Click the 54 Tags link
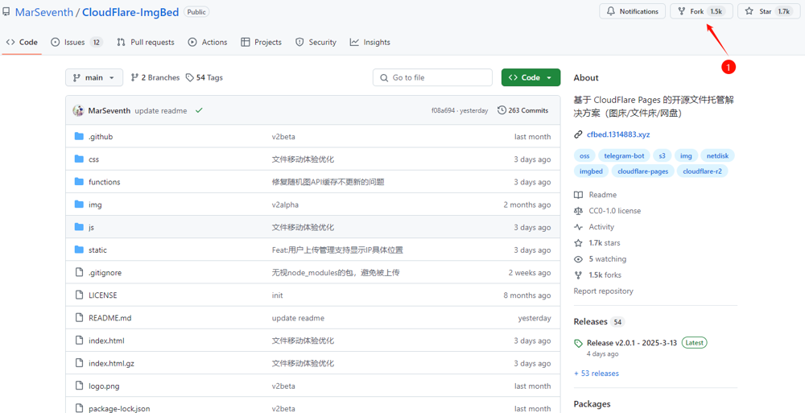The height and width of the screenshot is (413, 805). pyautogui.click(x=204, y=77)
